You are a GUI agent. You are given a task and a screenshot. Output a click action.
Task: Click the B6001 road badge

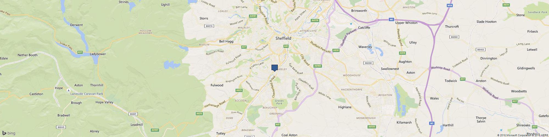click(133, 114)
